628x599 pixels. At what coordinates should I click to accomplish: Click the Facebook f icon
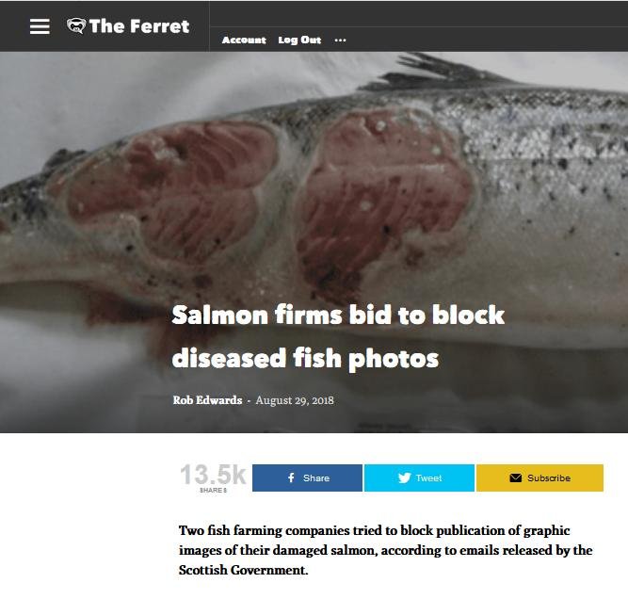(x=291, y=478)
